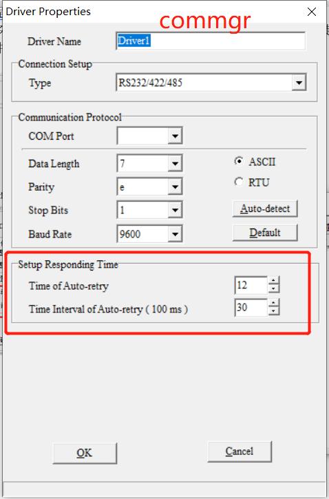
Task: Close the Driver Properties dialog
Action: pyautogui.click(x=312, y=12)
